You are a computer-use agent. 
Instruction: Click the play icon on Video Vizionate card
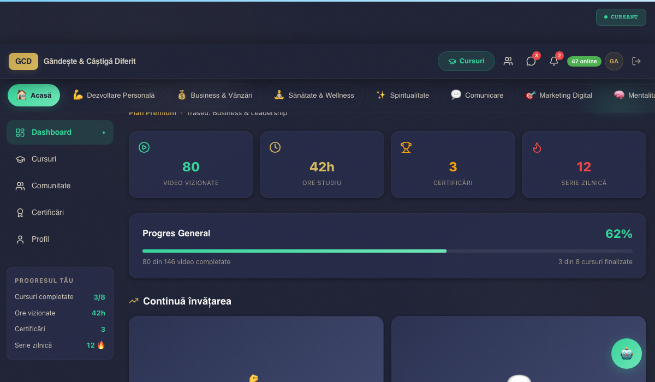144,147
